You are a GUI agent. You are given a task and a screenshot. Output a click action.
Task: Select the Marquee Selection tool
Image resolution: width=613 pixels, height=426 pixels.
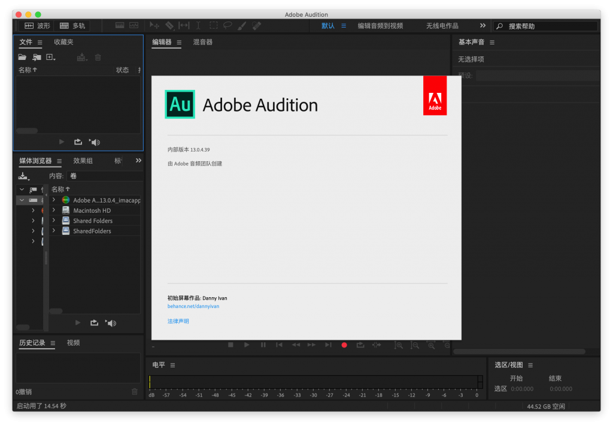[214, 26]
